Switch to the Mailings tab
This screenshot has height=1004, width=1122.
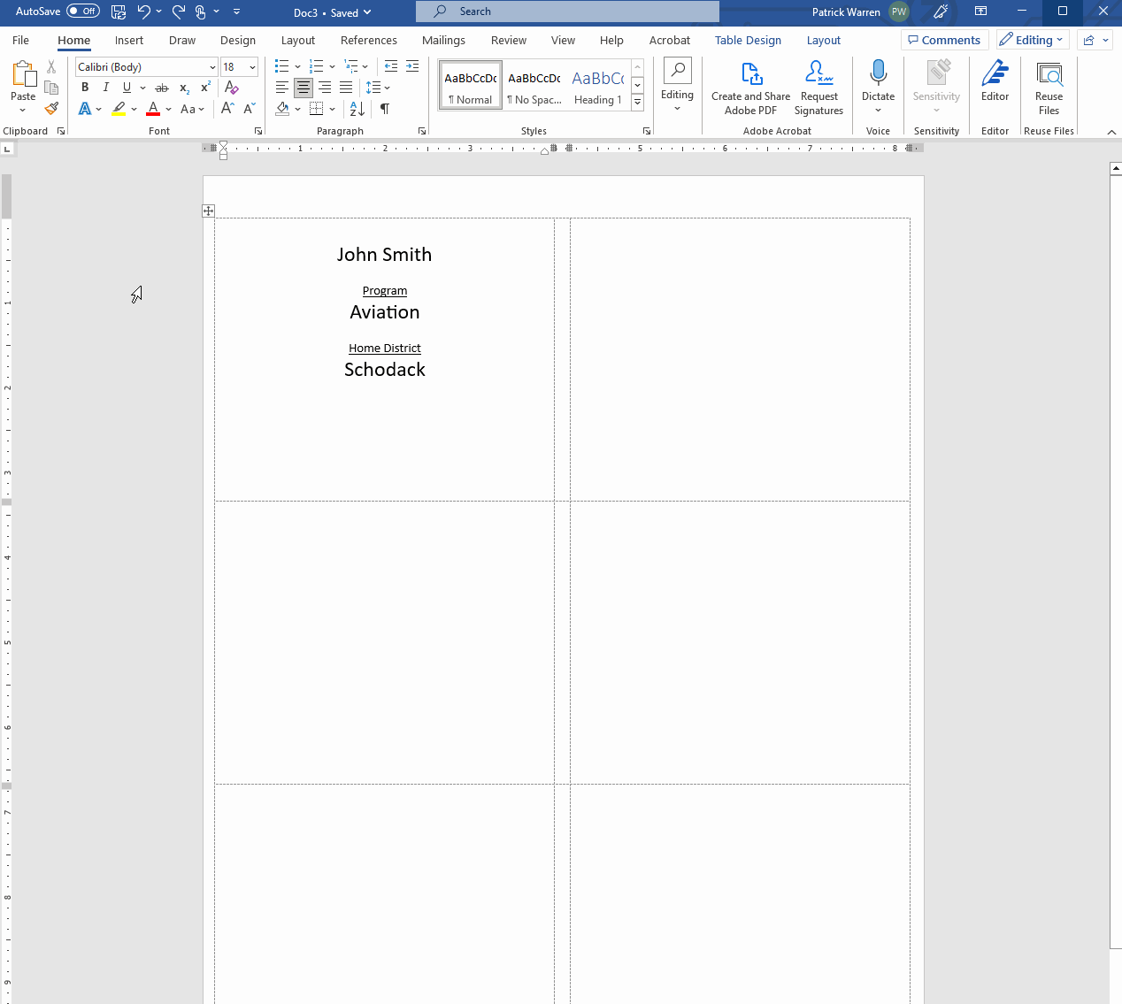coord(443,40)
